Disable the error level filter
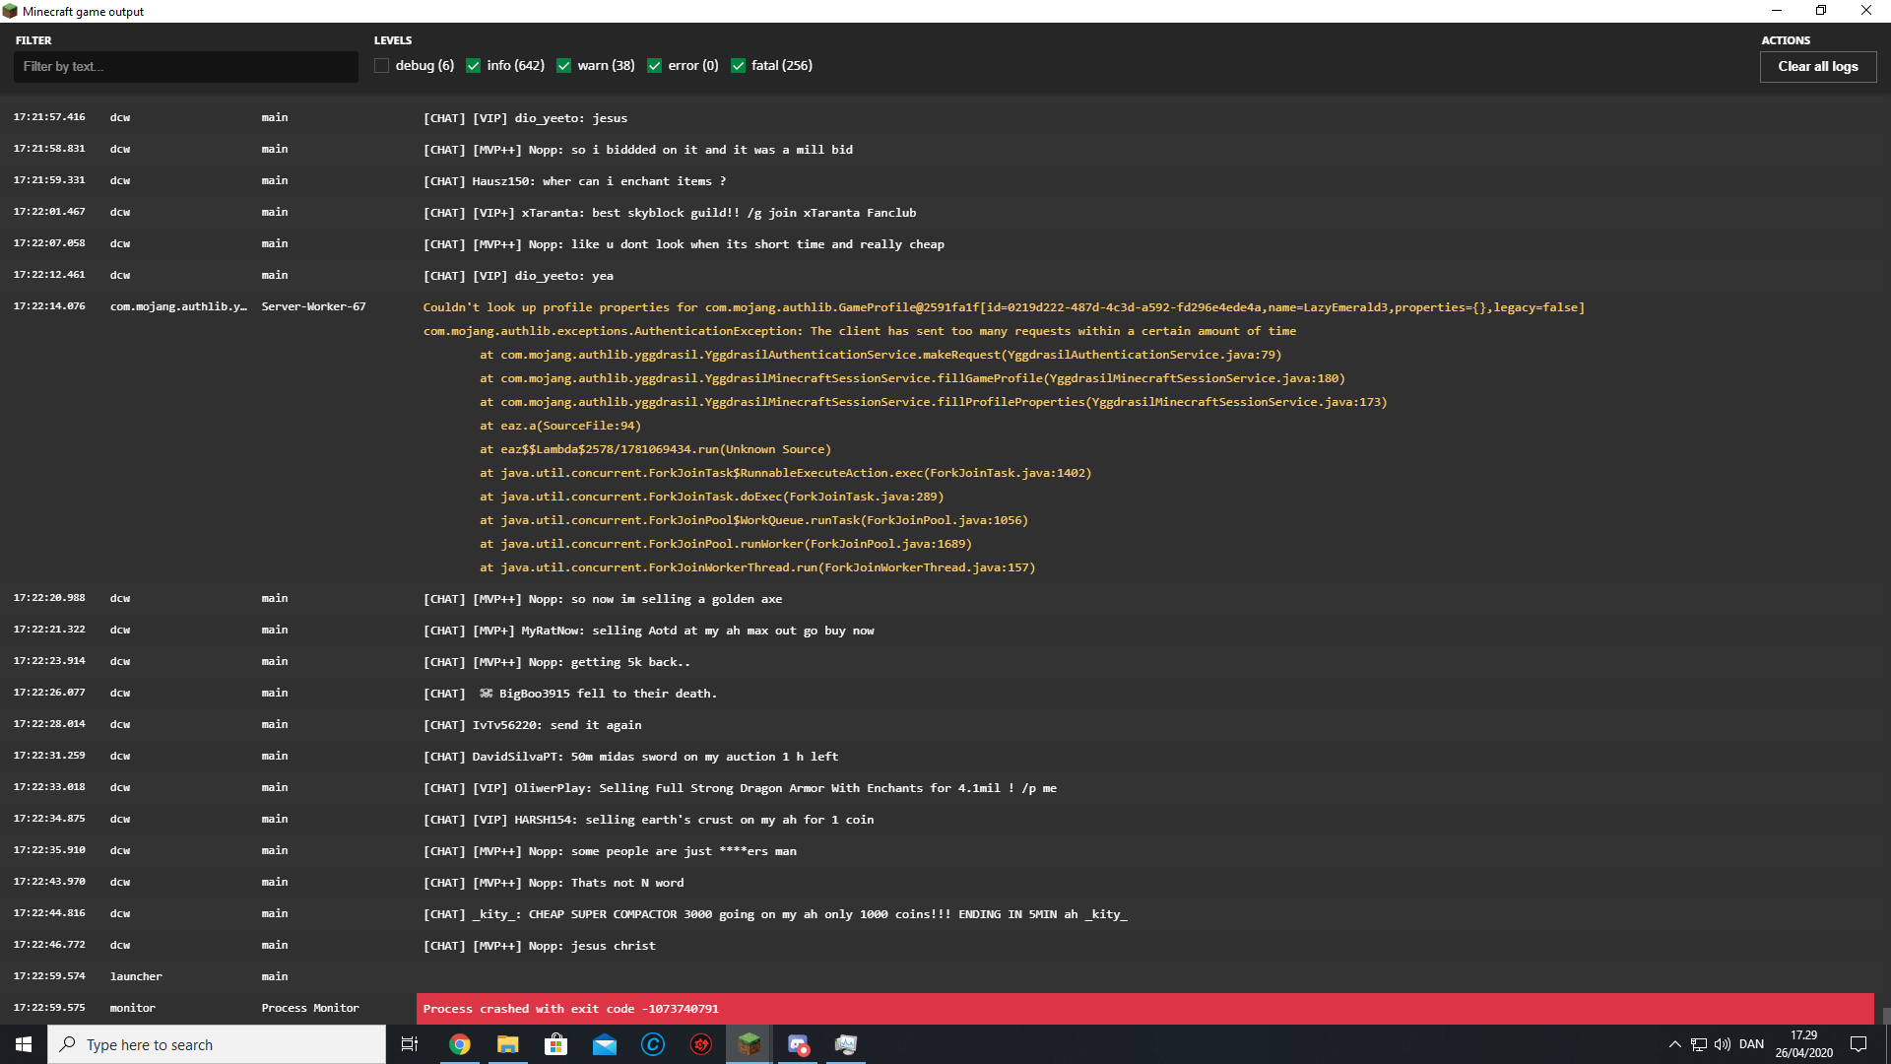This screenshot has width=1891, height=1064. [x=655, y=66]
